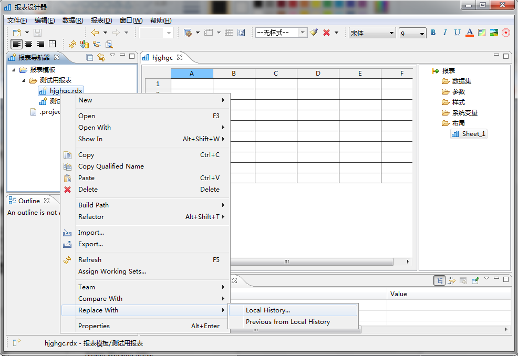518x356 pixels.
Task: Open the 无样式 style dropdown
Action: click(302, 33)
